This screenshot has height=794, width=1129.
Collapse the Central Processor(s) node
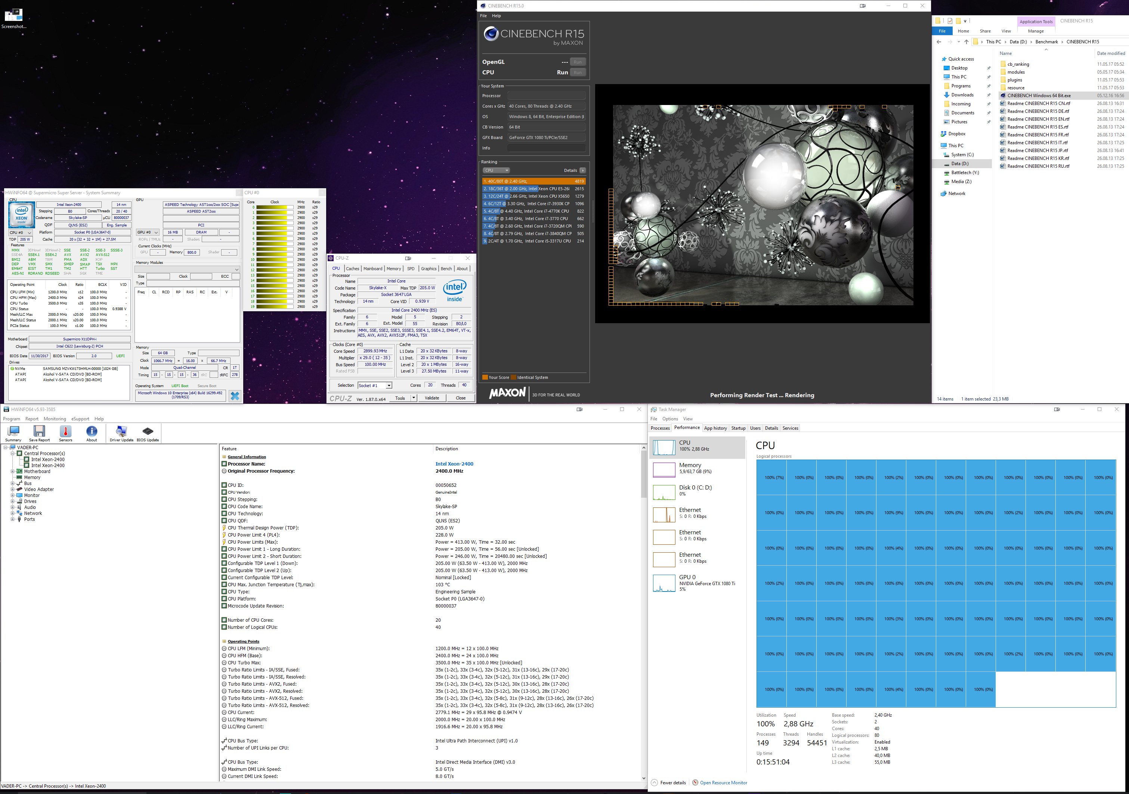(x=13, y=454)
